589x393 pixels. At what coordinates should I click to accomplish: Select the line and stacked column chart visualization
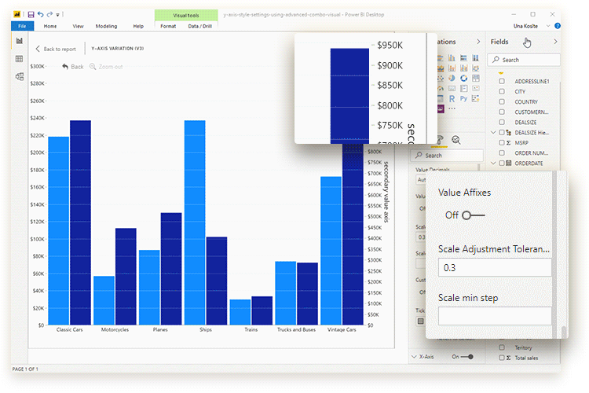coord(452,68)
